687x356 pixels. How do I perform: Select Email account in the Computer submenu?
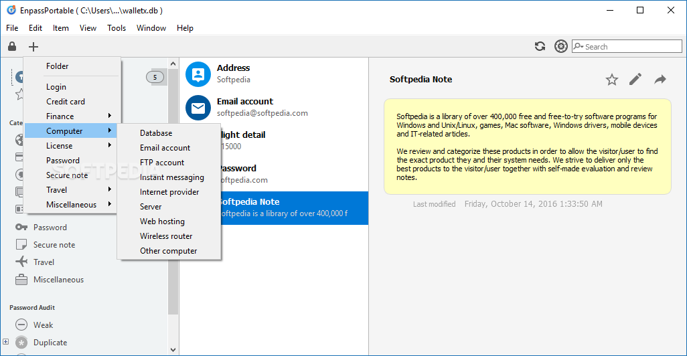[x=169, y=148]
